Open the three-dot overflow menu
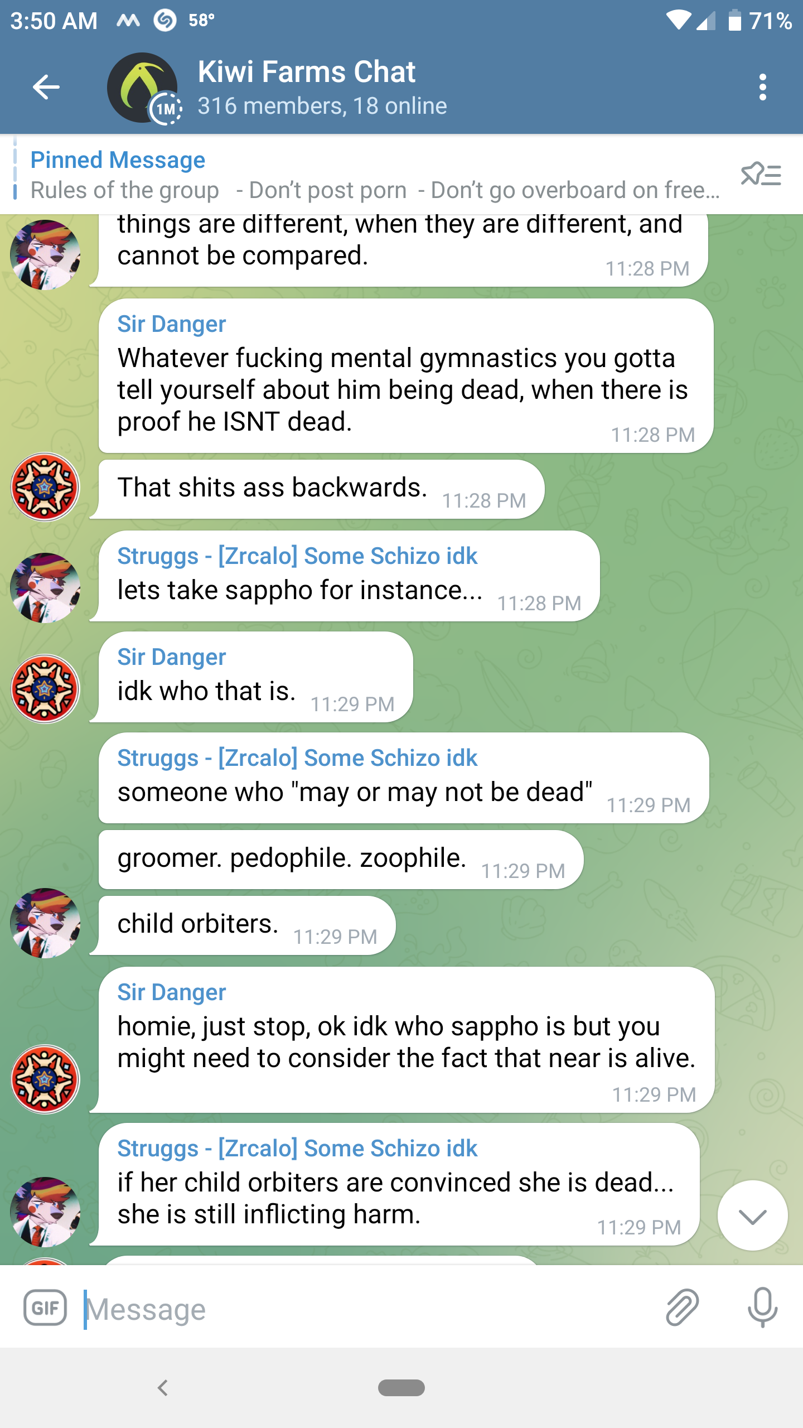The height and width of the screenshot is (1428, 803). pyautogui.click(x=762, y=87)
